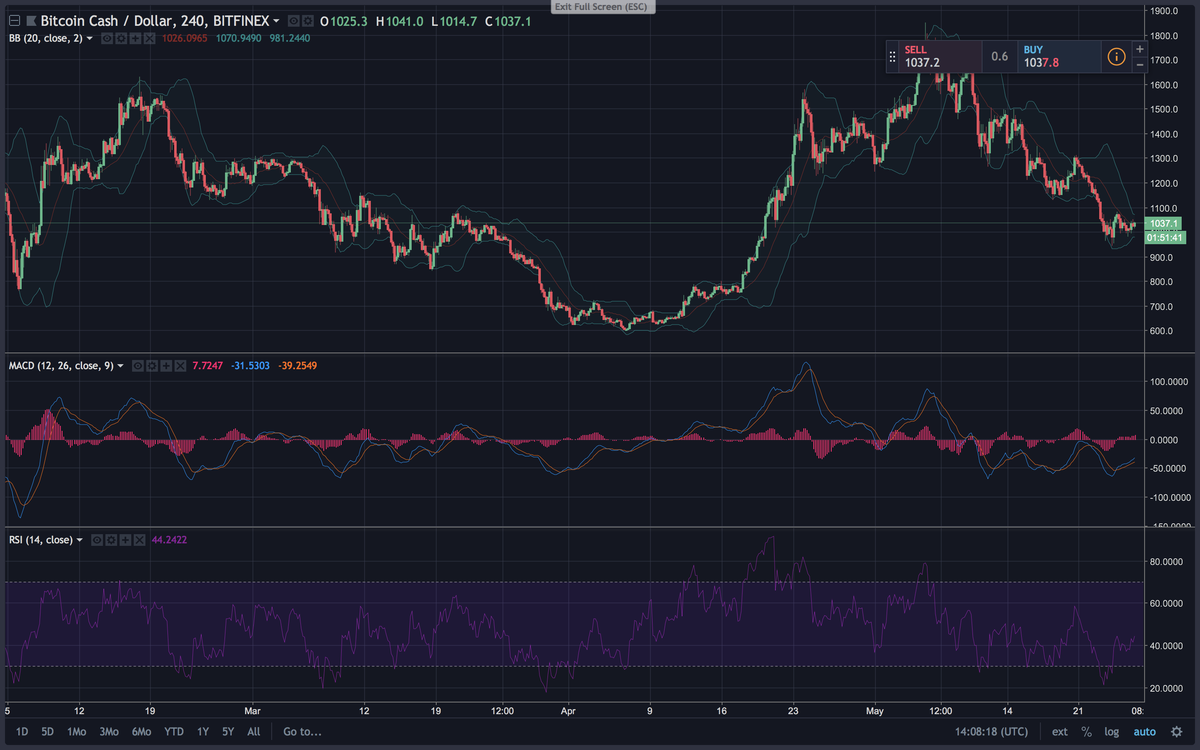The height and width of the screenshot is (750, 1200).
Task: Click the 0.6 spread value
Action: pyautogui.click(x=1000, y=57)
